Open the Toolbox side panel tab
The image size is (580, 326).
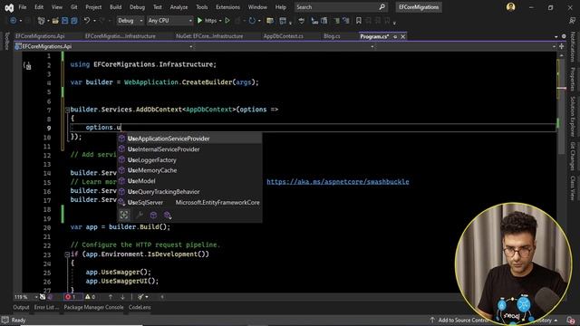6,41
